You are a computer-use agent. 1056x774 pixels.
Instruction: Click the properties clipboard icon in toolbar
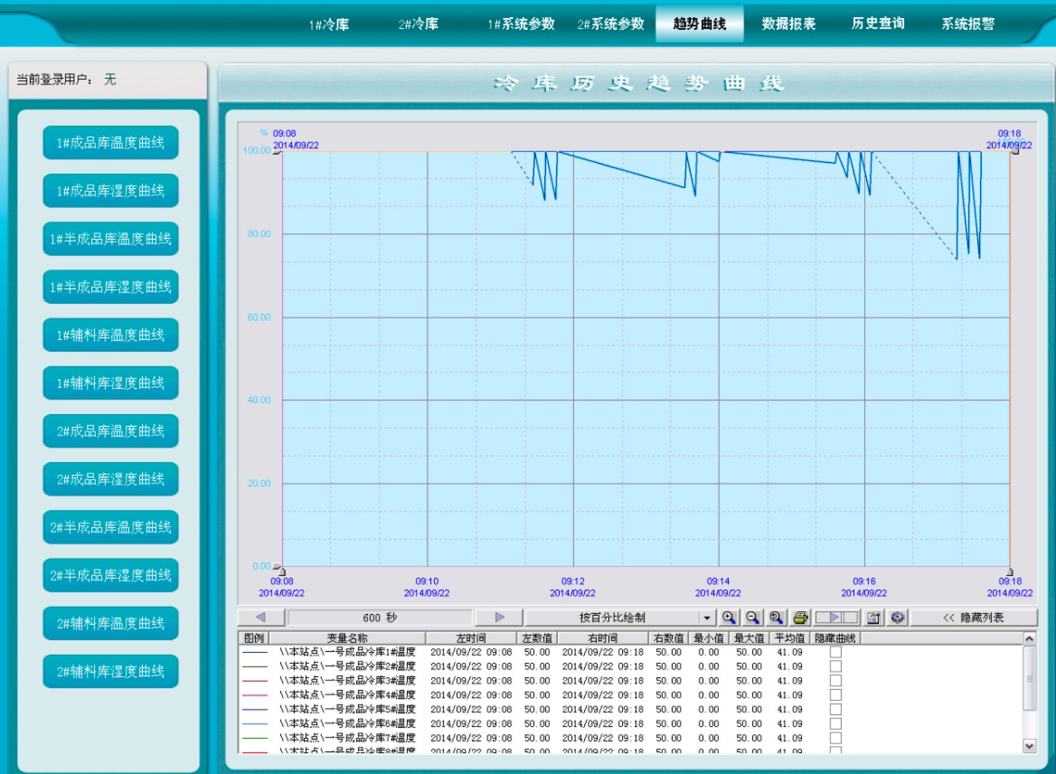(x=873, y=617)
